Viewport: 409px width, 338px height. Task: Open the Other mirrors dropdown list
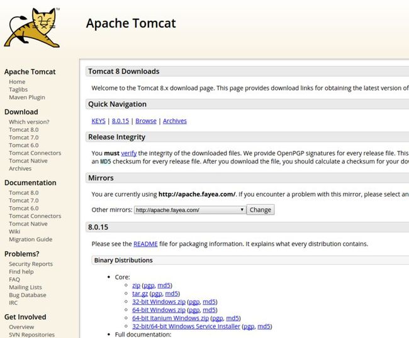190,210
